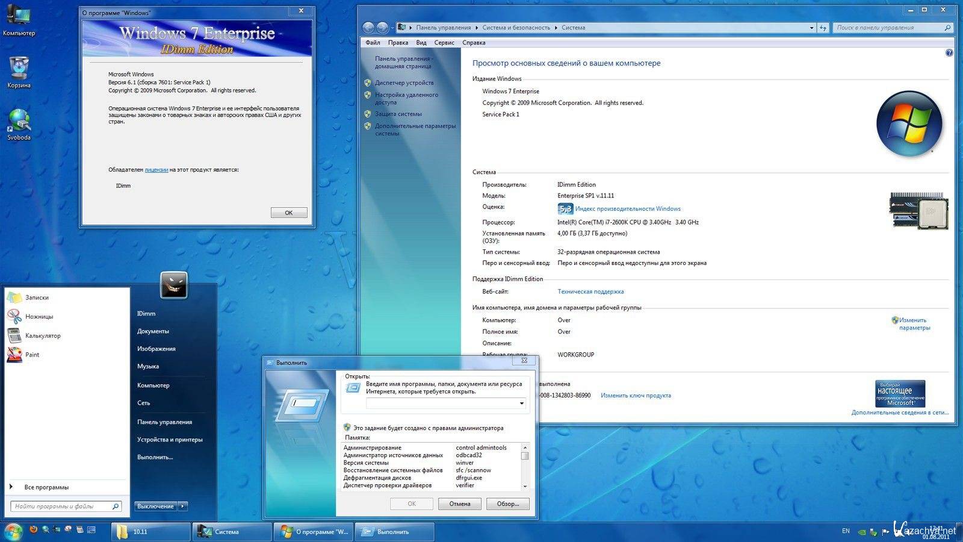This screenshot has height=542, width=963.
Task: Click the 5,3 performance score badge
Action: (x=565, y=209)
